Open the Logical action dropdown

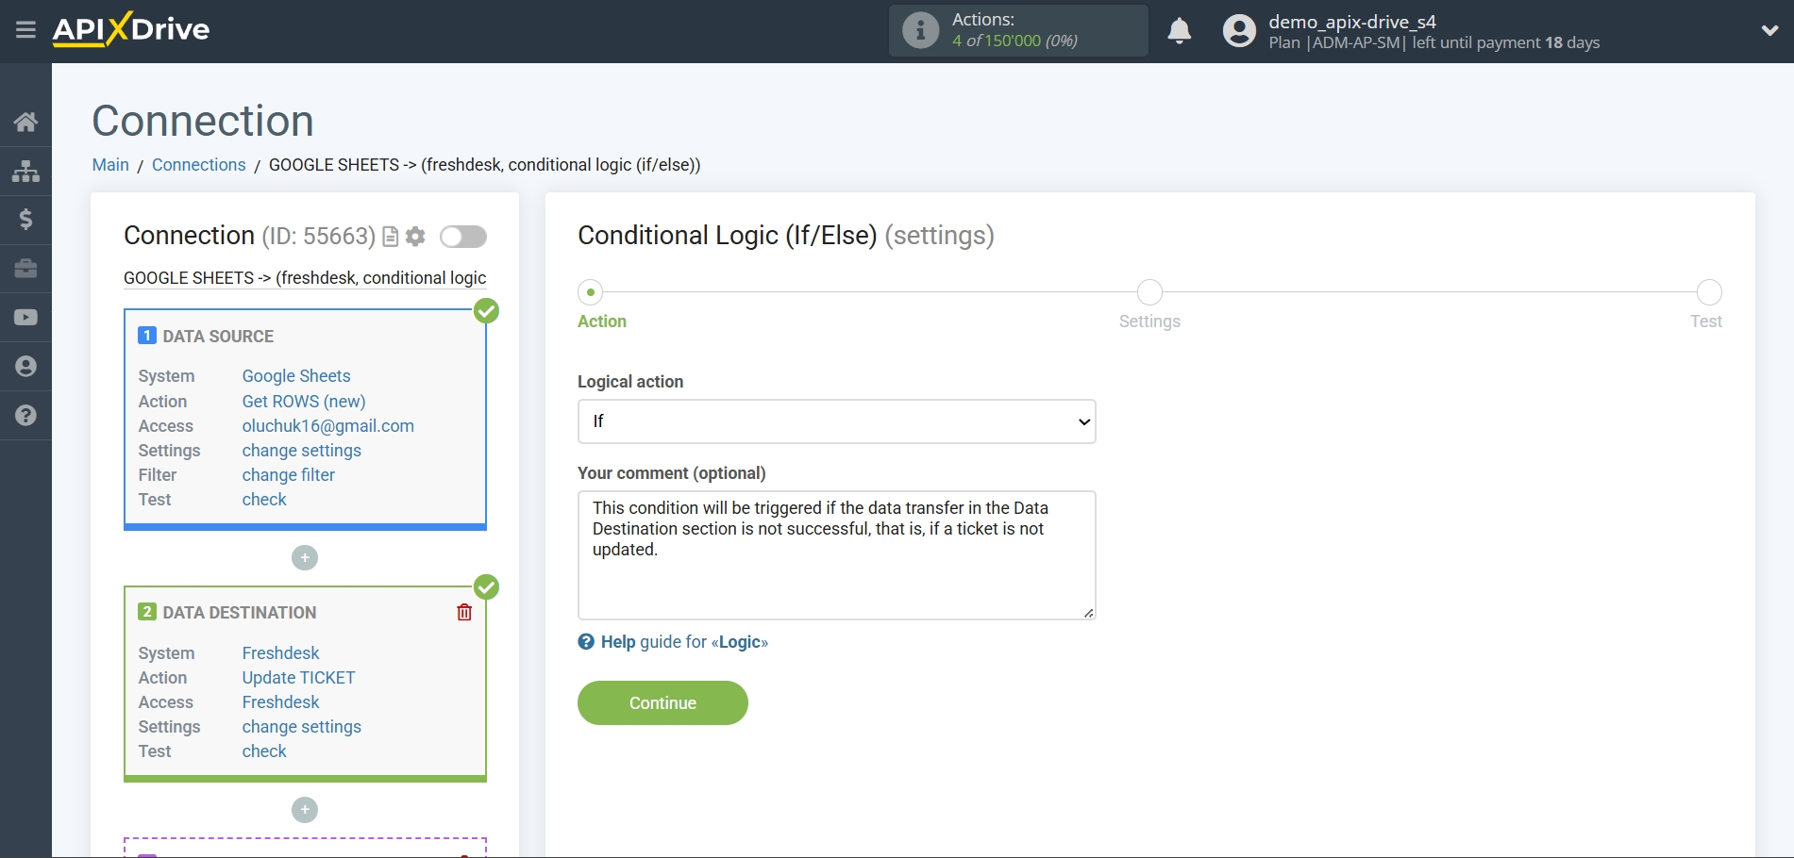(836, 421)
